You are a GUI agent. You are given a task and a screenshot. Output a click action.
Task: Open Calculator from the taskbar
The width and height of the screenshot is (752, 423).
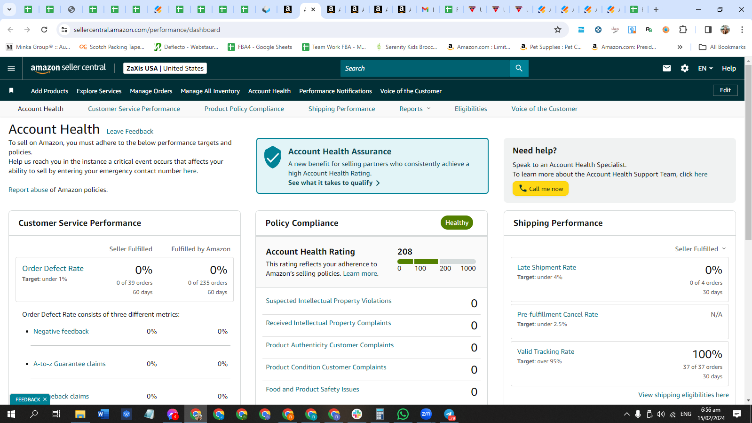click(x=380, y=414)
